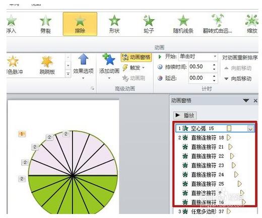Screen dimensions: 262x218
Task: Select the 轮子 wheel animation
Action: coord(149,24)
